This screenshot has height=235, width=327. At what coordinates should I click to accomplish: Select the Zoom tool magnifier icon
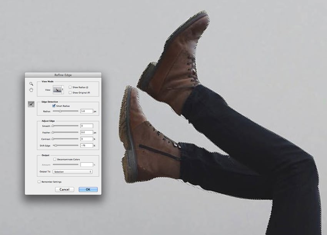(31, 83)
